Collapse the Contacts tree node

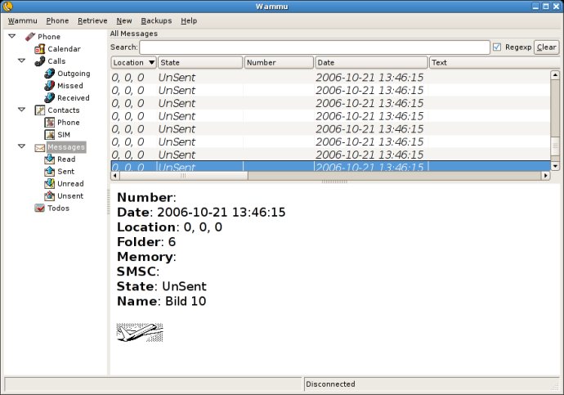pos(21,109)
